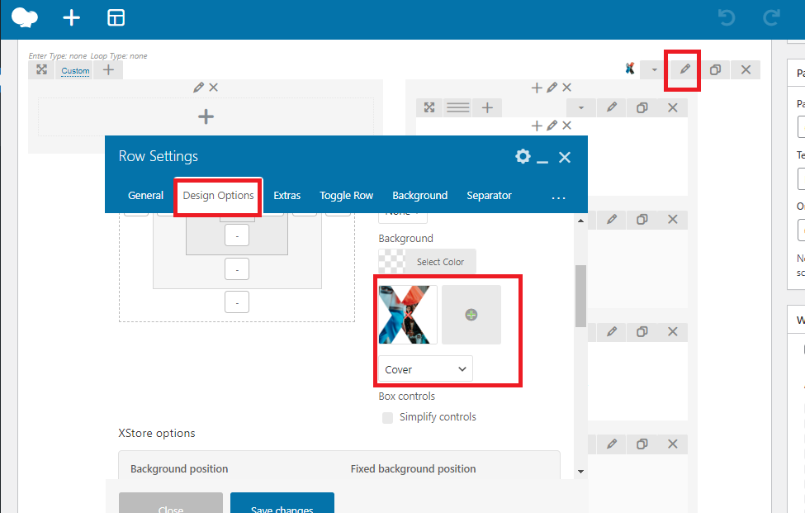The width and height of the screenshot is (805, 513).
Task: Edit the first inner row with pencil icon
Action: pyautogui.click(x=612, y=107)
